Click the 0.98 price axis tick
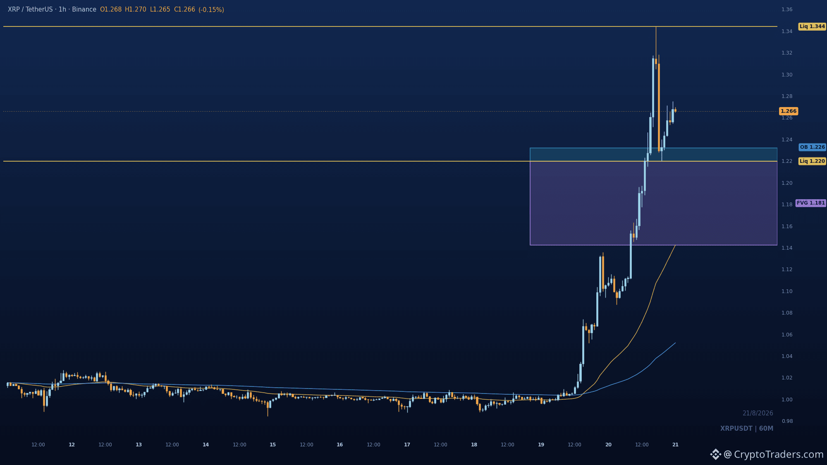Viewport: 827px width, 465px height. click(x=787, y=421)
